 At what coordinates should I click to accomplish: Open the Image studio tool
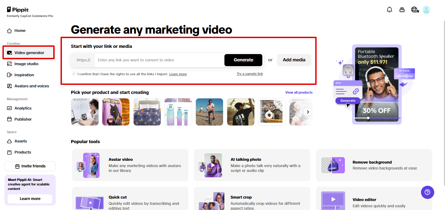[x=25, y=64]
